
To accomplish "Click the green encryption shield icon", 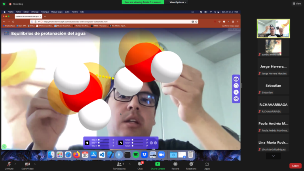I will [4, 4].
